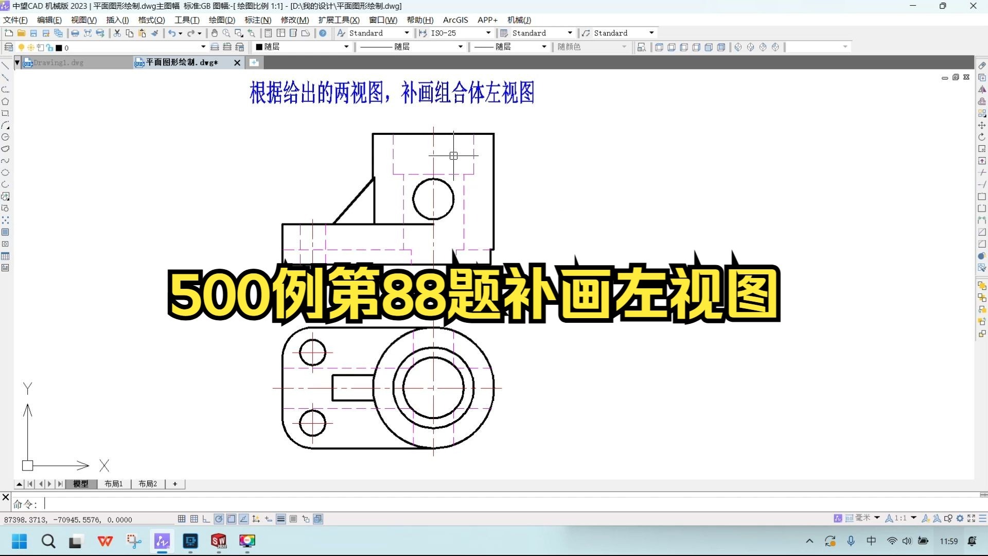Click the Windows Start button
Image resolution: width=988 pixels, height=556 pixels.
20,541
